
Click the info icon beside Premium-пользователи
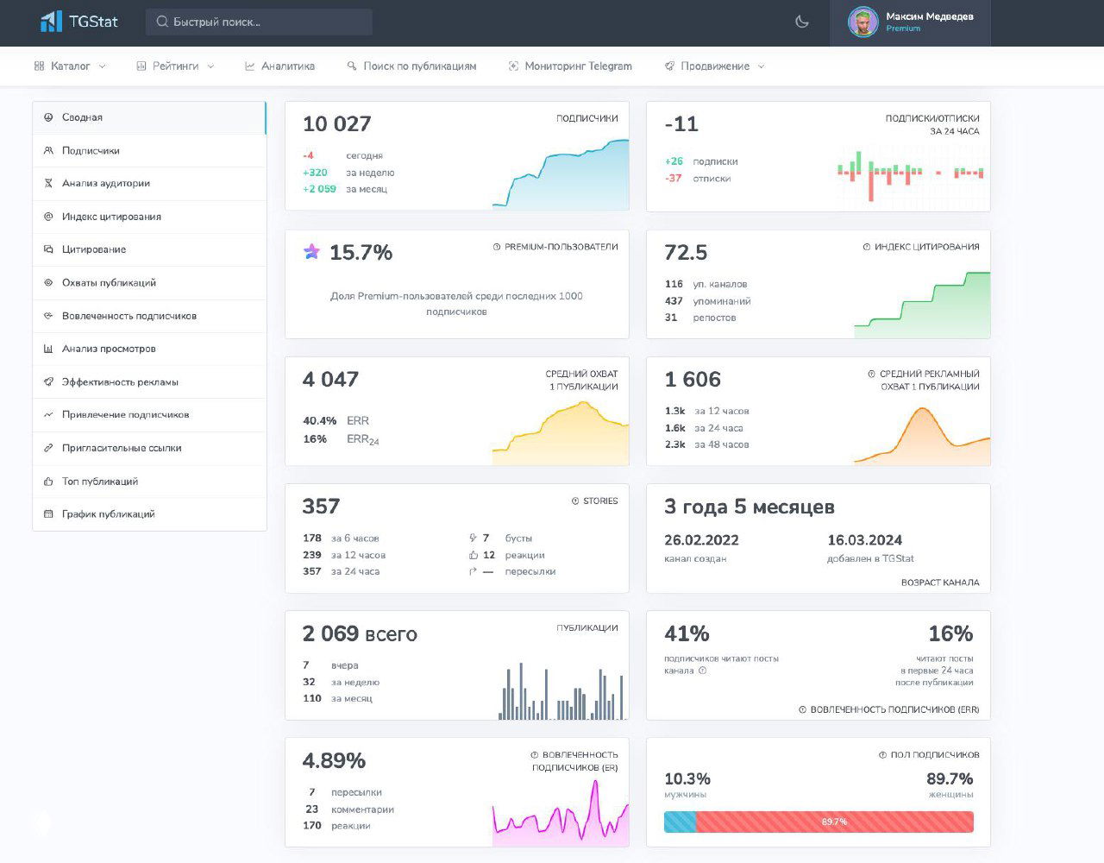point(497,247)
